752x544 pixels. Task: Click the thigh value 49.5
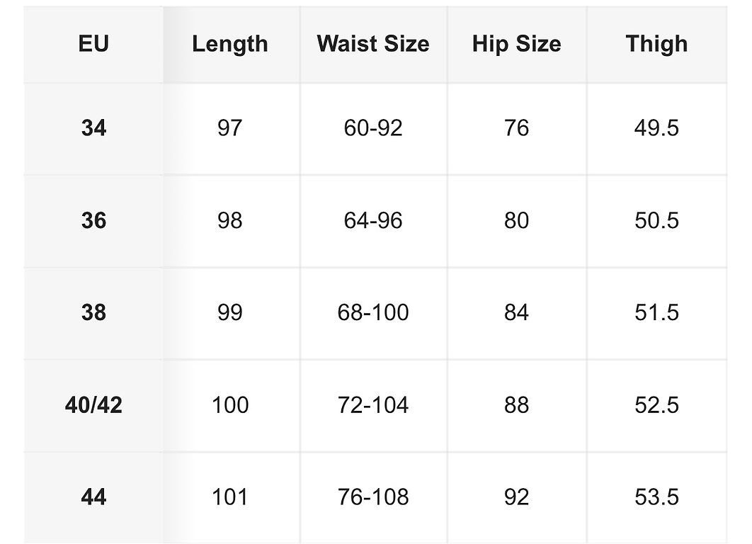click(x=656, y=128)
